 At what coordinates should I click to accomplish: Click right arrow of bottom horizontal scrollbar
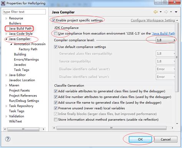(x=172, y=128)
